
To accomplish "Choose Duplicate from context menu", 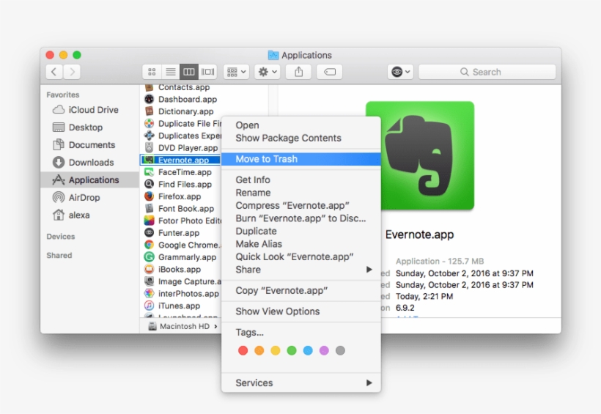I will tap(301, 231).
